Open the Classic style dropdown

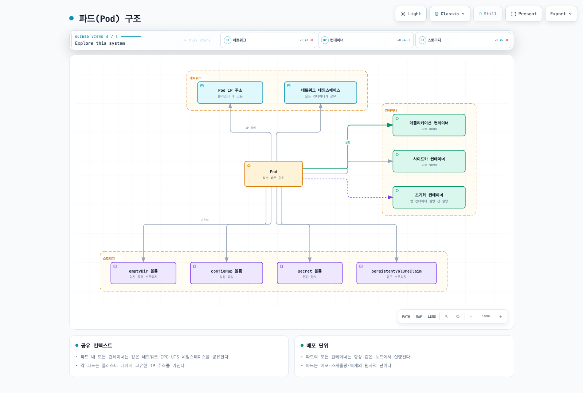pos(450,14)
